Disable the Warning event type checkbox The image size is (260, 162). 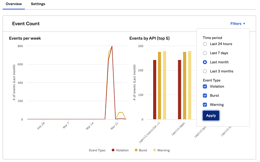205,105
